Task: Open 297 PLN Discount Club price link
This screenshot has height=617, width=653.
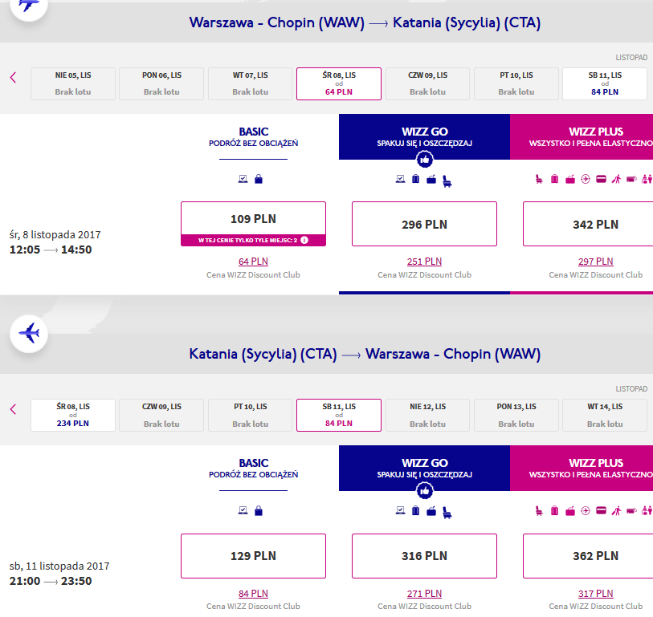Action: (595, 262)
